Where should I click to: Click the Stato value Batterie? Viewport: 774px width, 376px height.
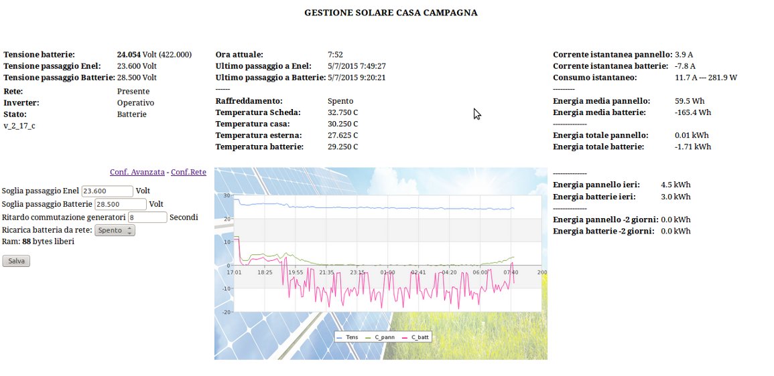tap(132, 114)
